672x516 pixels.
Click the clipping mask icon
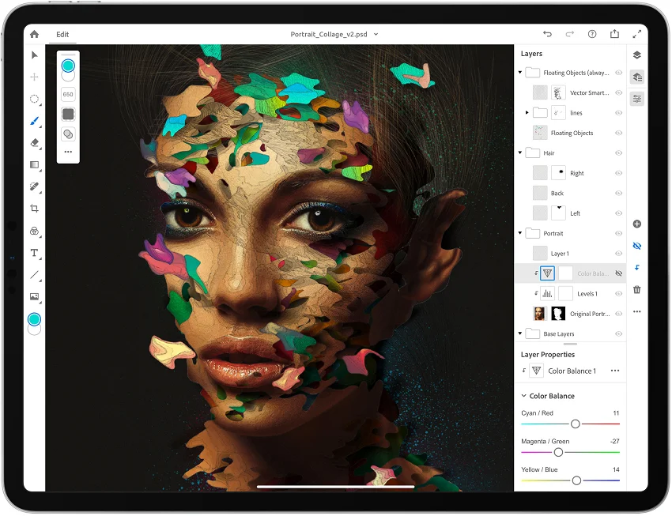click(637, 268)
